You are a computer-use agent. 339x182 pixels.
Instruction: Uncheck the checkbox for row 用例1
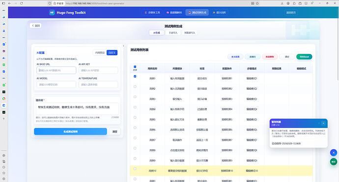(x=135, y=77)
